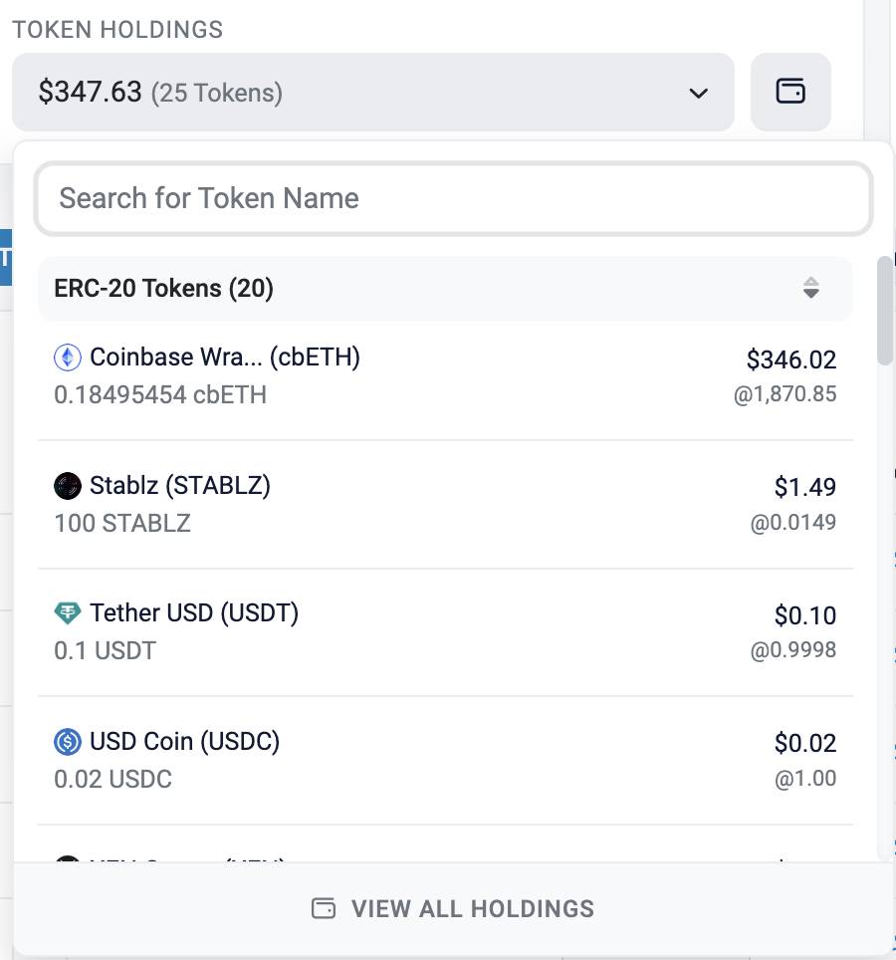Click the USD Coin logo icon
This screenshot has width=896, height=960.
point(68,742)
